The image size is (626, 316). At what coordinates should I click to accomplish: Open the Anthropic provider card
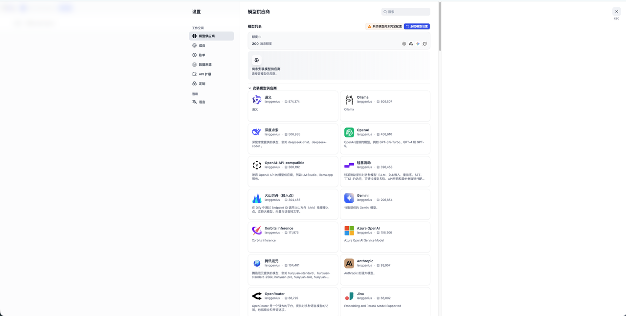385,270
